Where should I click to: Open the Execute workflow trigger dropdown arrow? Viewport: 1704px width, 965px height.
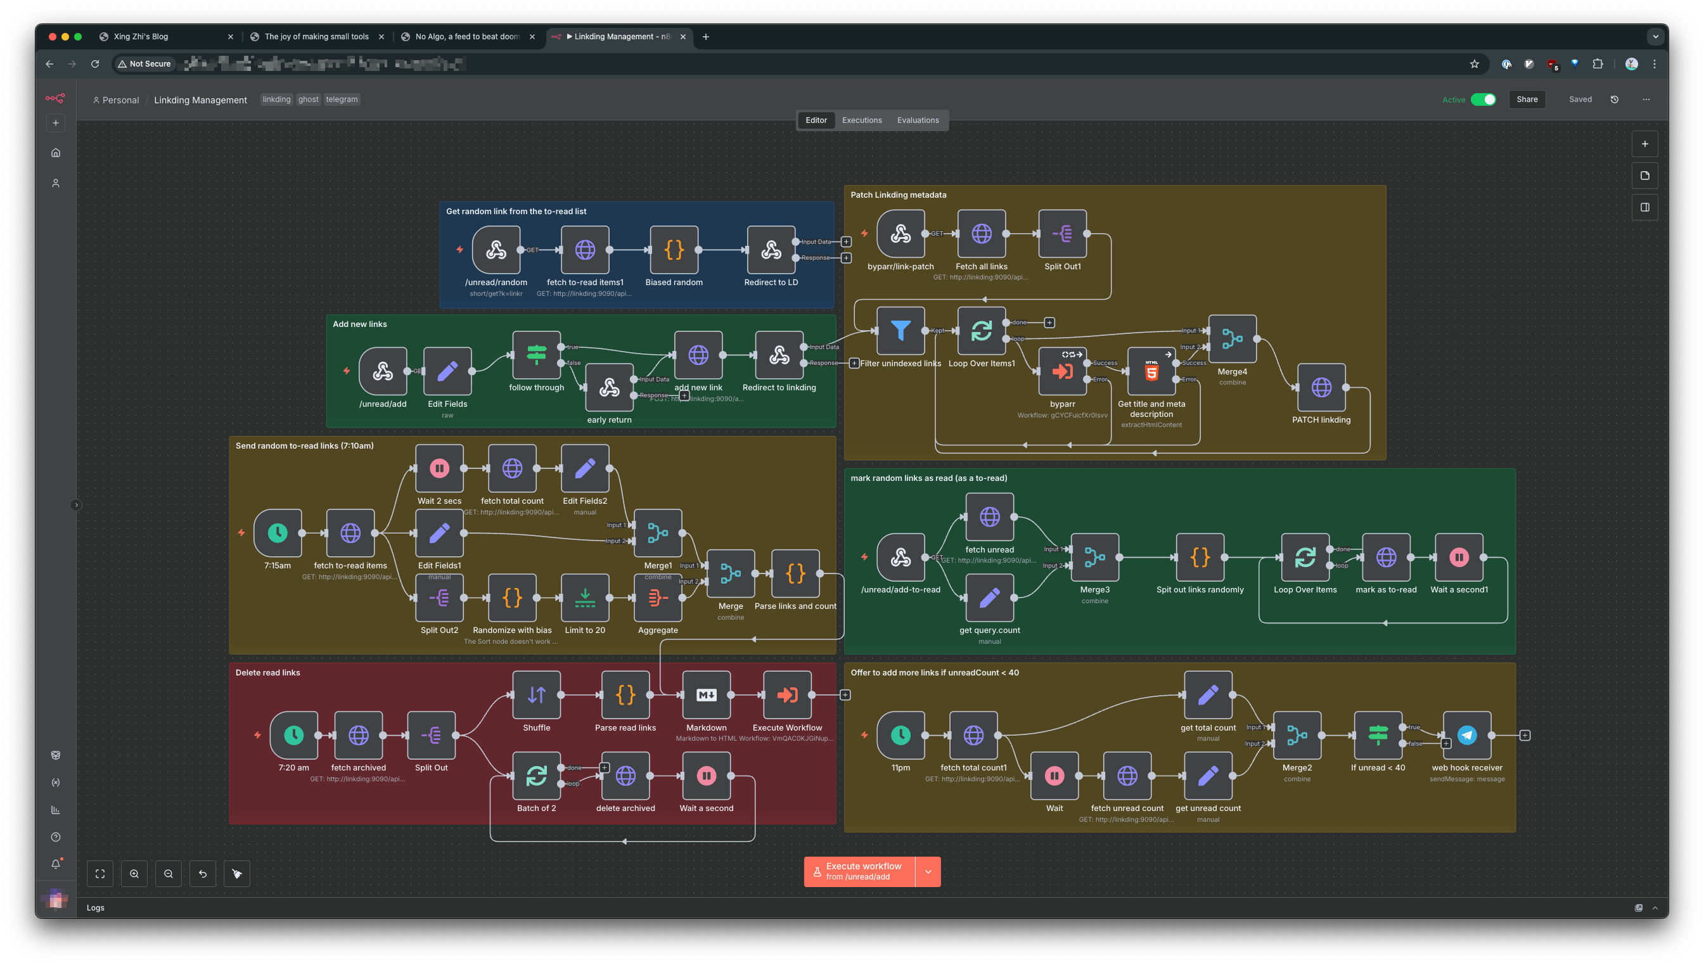pos(928,872)
